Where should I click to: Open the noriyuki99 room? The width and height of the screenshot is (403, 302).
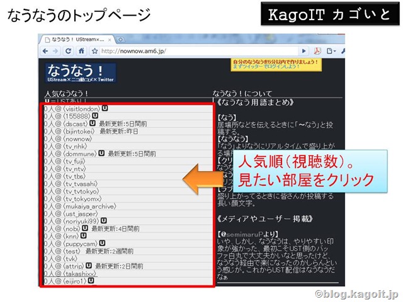81,221
